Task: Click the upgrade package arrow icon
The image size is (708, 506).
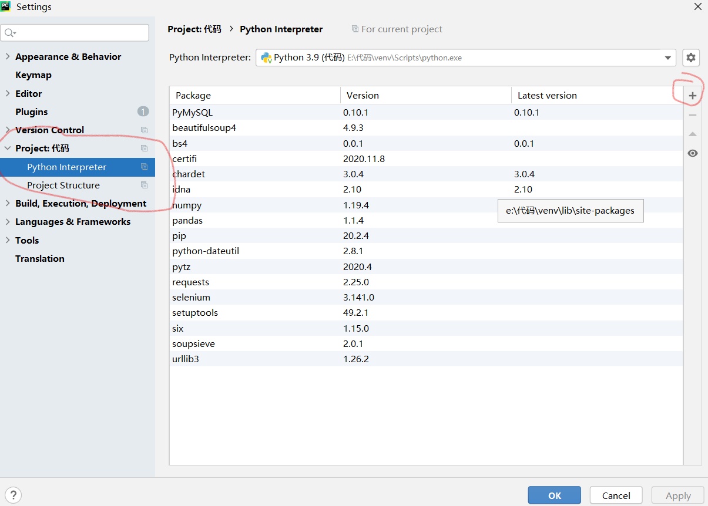Action: [693, 134]
